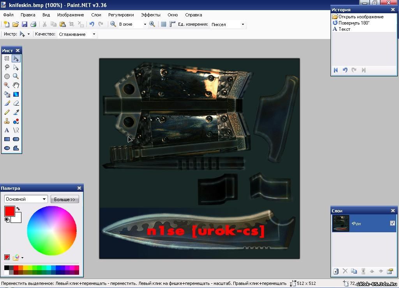Open the Эффекты menu
This screenshot has height=288, width=399.
(150, 15)
